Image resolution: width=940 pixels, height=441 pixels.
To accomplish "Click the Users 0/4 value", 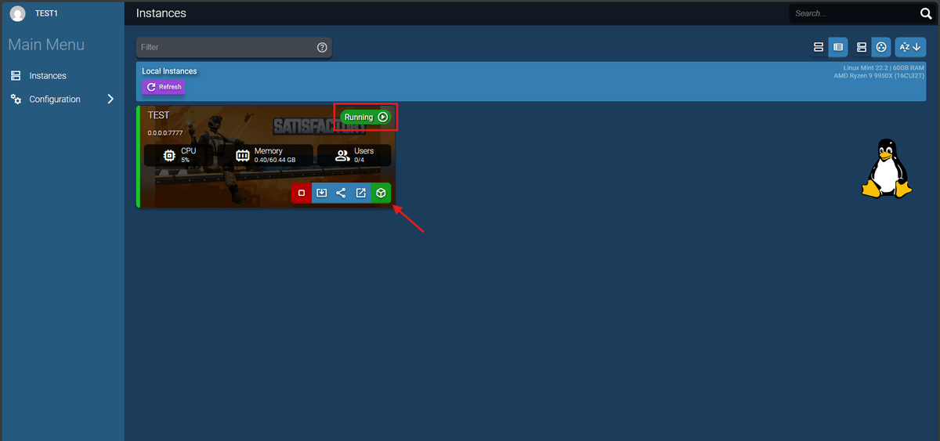I will point(359,160).
